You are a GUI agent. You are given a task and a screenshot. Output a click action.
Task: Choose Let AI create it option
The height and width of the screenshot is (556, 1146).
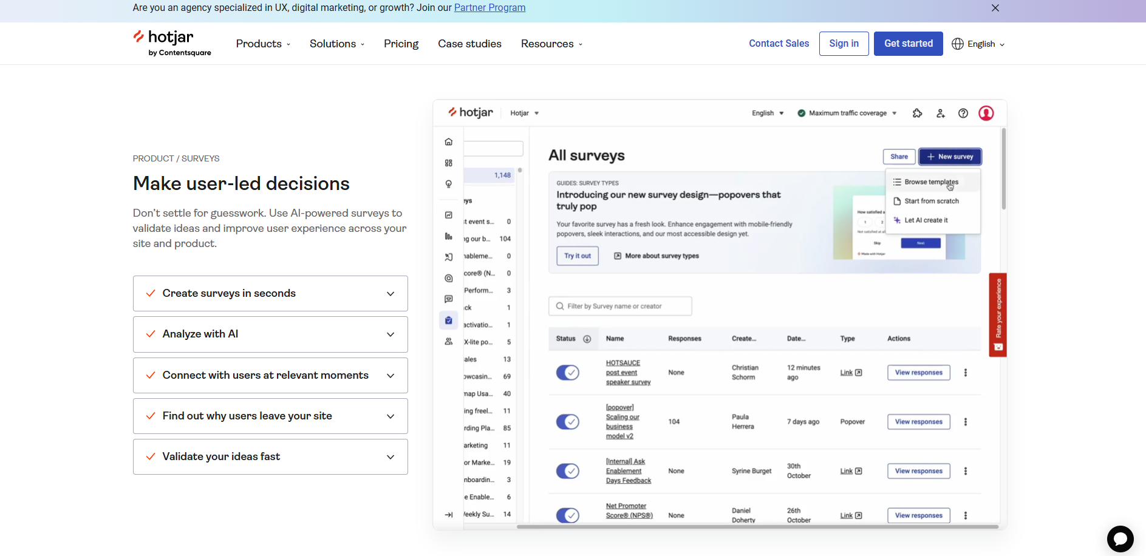tap(933, 220)
